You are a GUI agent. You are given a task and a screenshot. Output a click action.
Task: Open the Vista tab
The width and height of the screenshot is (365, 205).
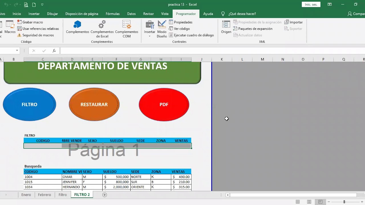[165, 14]
